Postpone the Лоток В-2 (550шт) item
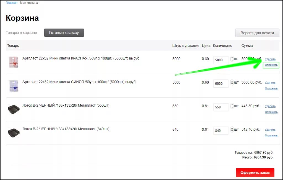The image size is (283, 180). point(271,112)
